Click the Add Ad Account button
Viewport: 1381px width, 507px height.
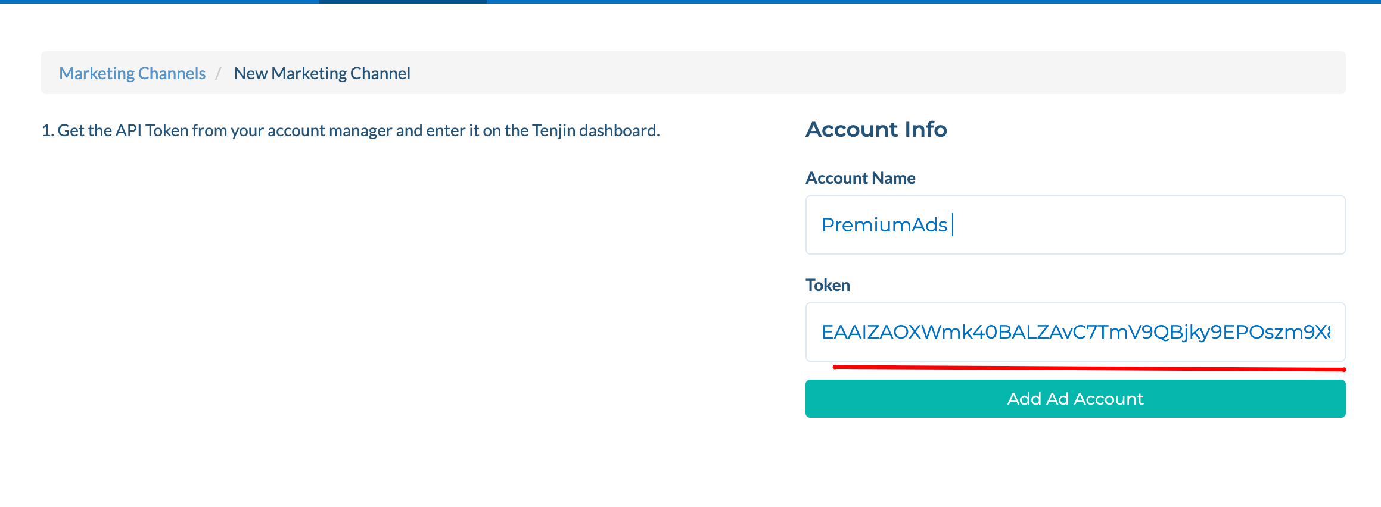pos(1075,399)
